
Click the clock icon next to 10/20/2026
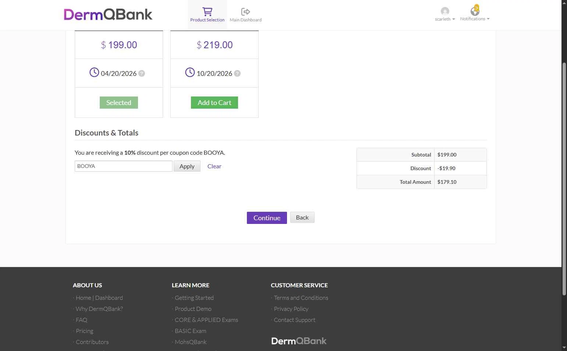point(190,72)
